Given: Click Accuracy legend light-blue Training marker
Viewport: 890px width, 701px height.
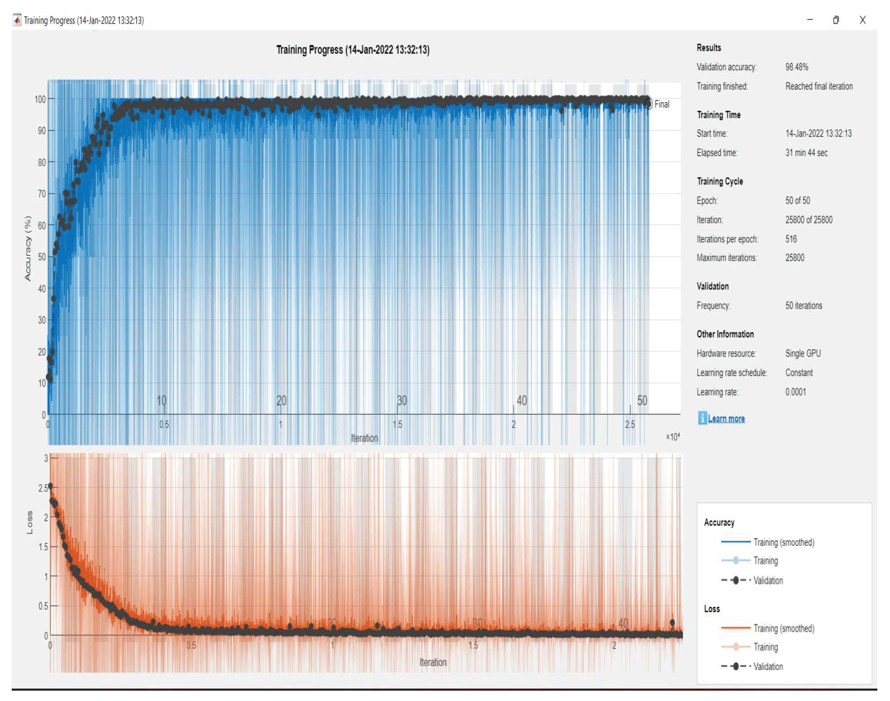Looking at the screenshot, I should (x=735, y=560).
